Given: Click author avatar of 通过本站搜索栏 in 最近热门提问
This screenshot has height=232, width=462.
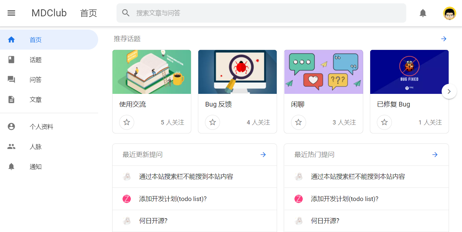Looking at the screenshot, I should point(298,177).
